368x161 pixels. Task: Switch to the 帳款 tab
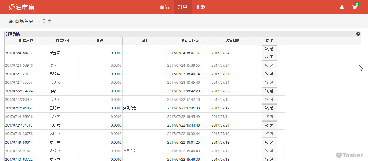(x=201, y=7)
